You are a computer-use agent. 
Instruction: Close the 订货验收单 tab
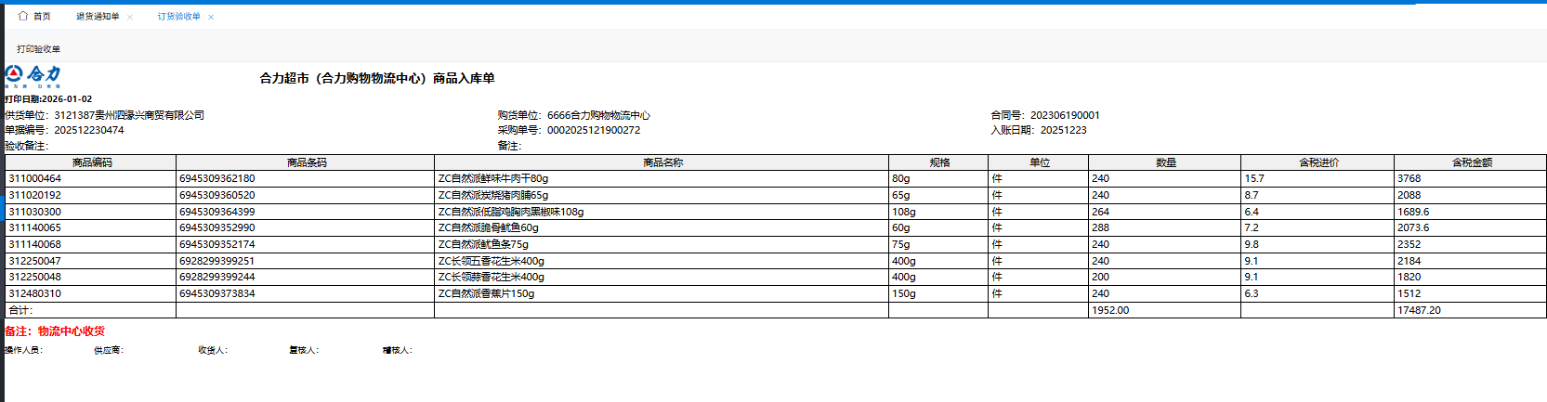[211, 18]
